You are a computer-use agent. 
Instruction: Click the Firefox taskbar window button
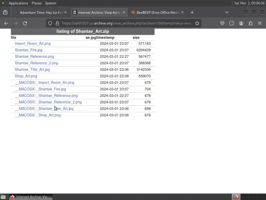(31, 197)
